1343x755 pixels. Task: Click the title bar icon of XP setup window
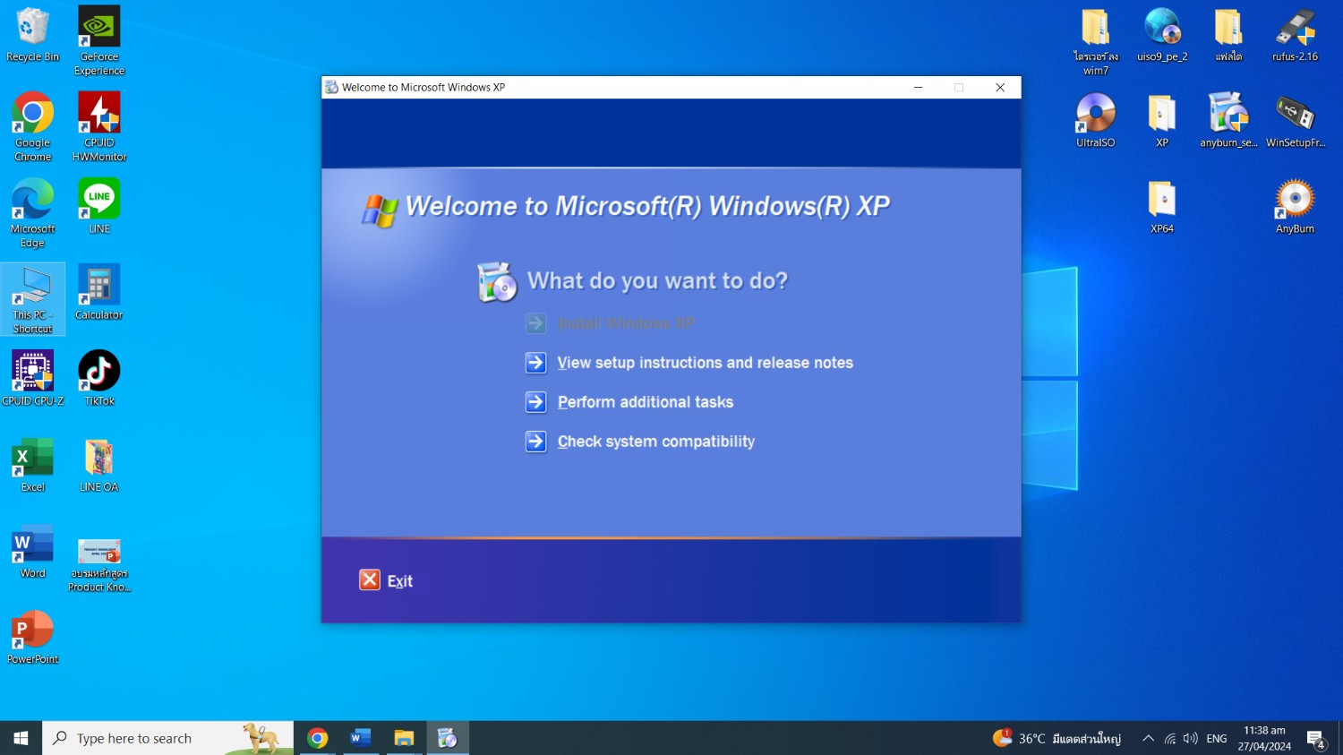[x=331, y=87]
